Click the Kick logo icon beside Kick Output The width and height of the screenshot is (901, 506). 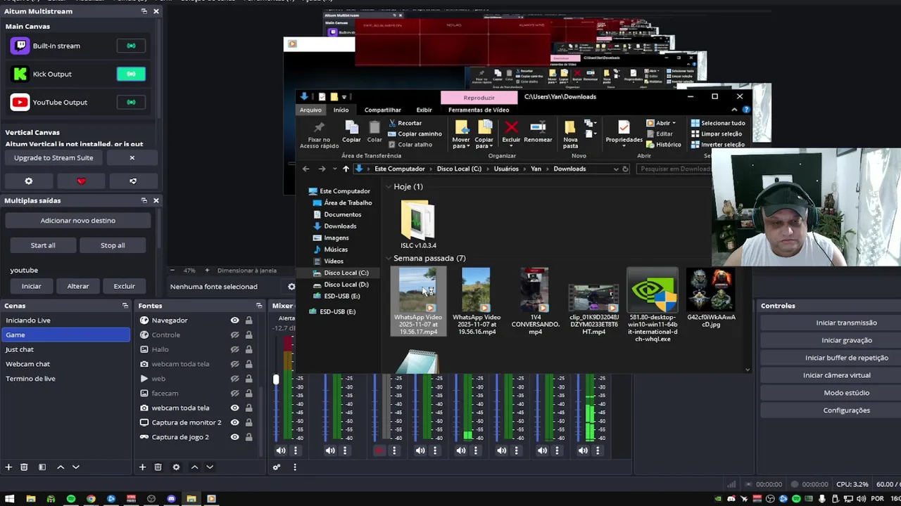pyautogui.click(x=20, y=74)
